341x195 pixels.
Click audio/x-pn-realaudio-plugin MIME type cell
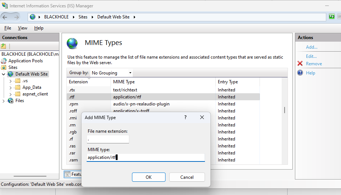[x=141, y=104]
